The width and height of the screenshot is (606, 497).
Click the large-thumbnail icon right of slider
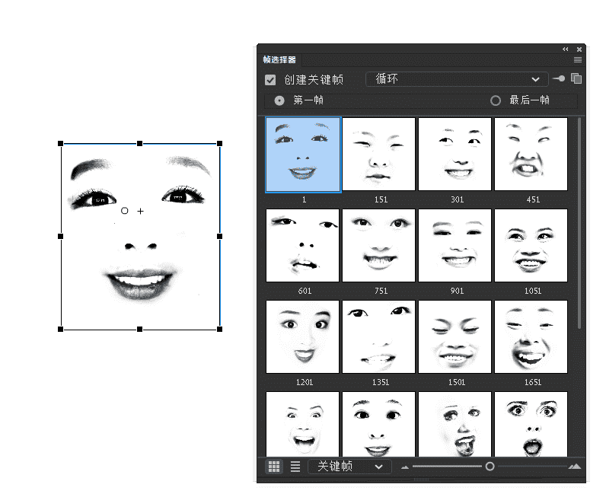click(x=575, y=467)
